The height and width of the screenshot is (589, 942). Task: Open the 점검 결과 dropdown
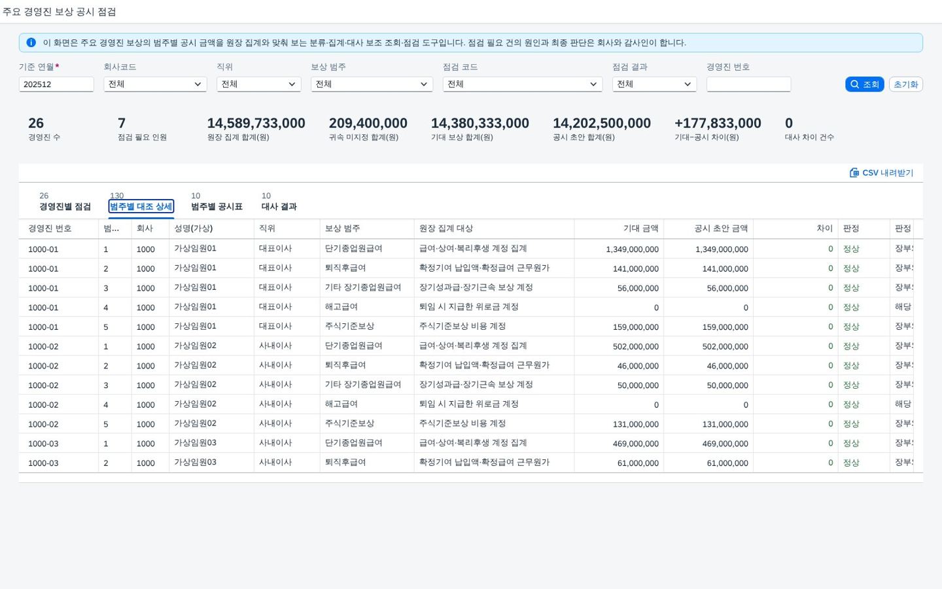654,84
